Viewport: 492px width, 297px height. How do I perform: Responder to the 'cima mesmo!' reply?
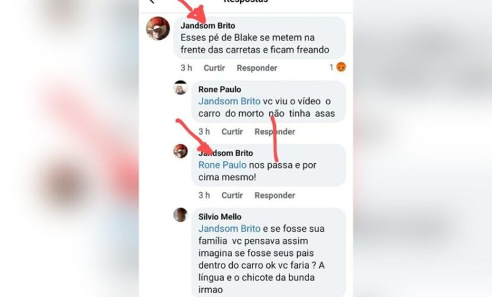pos(275,195)
